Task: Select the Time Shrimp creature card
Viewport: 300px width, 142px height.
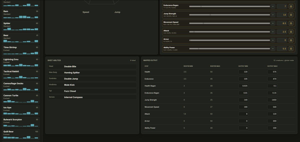Action: pyautogui.click(x=21, y=50)
